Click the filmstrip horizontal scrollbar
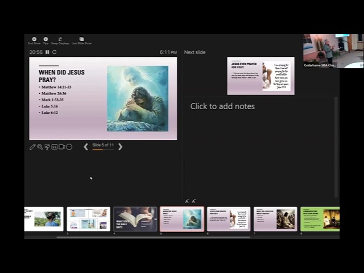The image size is (364, 273). [x=153, y=237]
